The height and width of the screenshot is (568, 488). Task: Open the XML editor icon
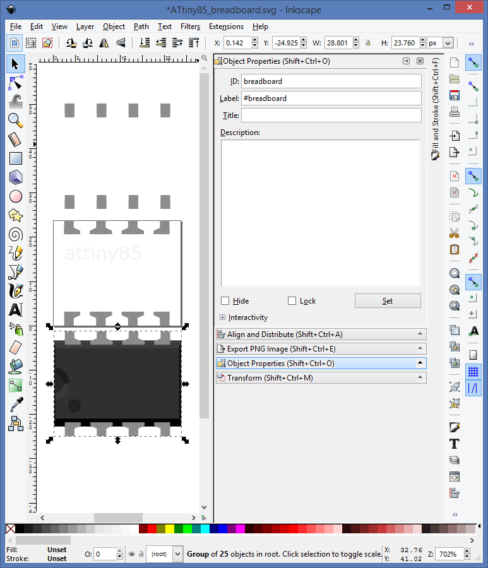[x=455, y=476]
